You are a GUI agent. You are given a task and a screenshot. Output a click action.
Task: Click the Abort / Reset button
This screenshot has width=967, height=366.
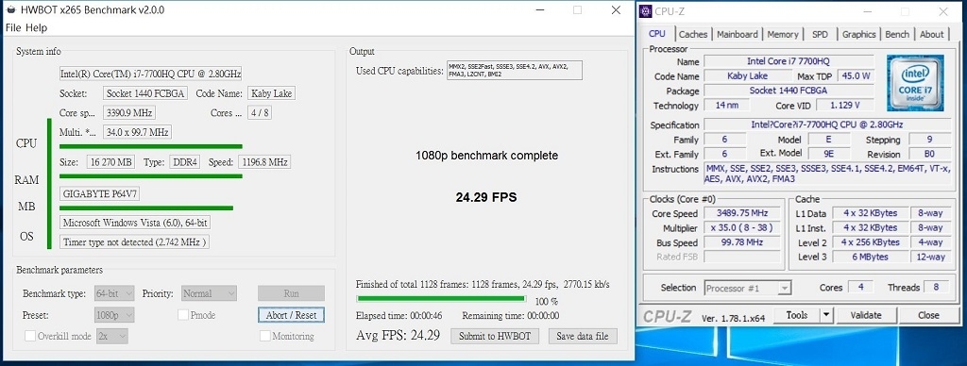coord(291,315)
